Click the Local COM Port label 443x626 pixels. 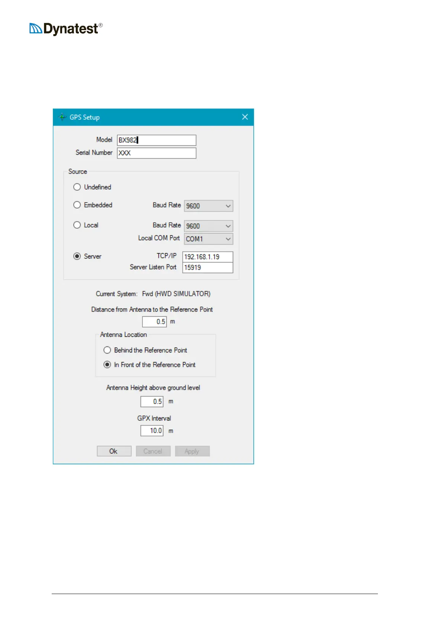159,238
